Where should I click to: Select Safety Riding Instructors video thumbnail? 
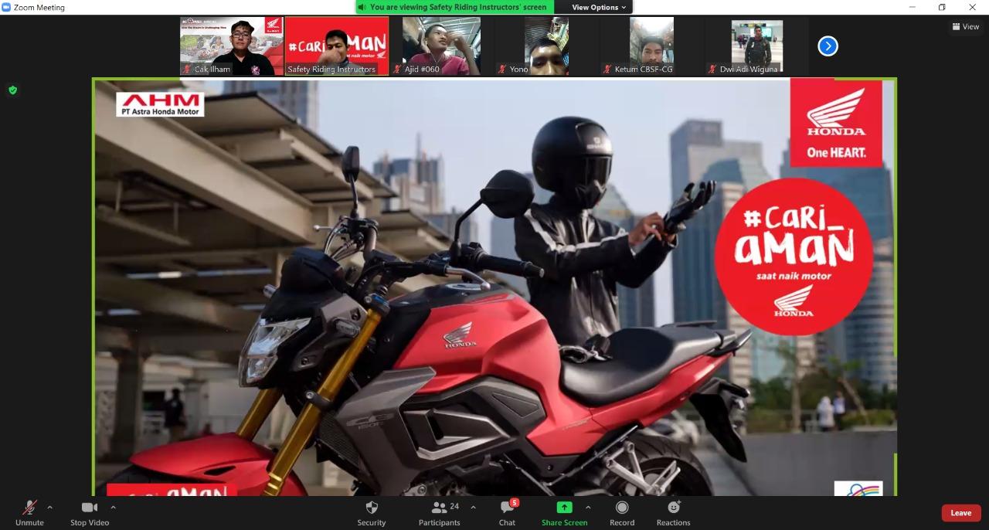click(337, 46)
